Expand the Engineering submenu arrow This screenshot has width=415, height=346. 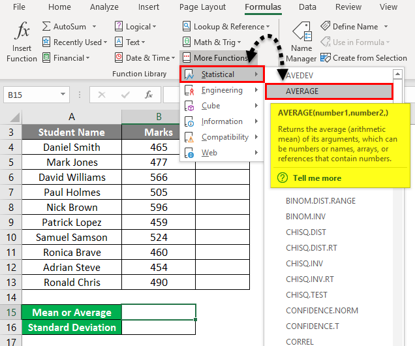point(256,90)
